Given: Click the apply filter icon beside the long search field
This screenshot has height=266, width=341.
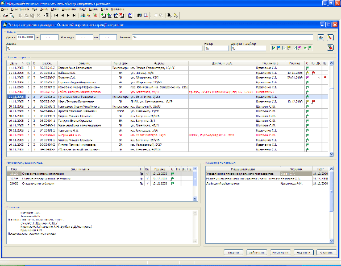Looking at the screenshot, I should coord(321,37).
